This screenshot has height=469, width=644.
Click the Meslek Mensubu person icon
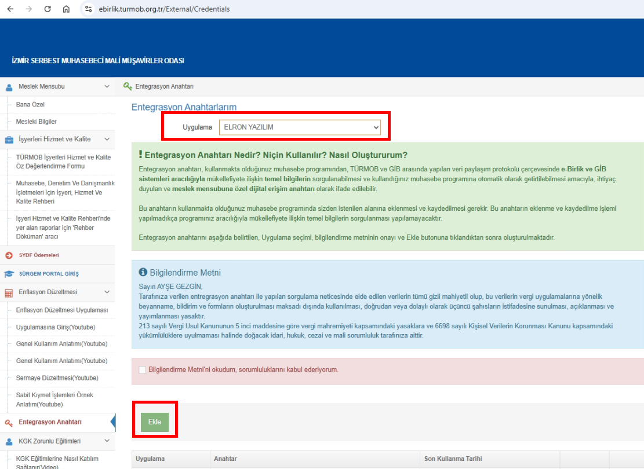tap(9, 87)
